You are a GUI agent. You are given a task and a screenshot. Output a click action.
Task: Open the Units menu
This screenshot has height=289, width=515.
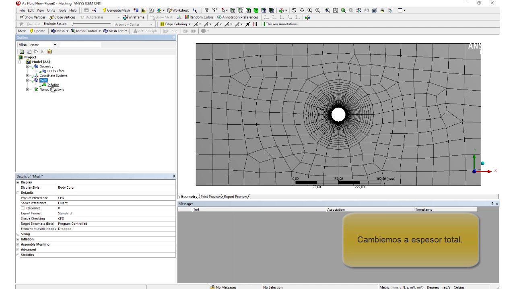coord(51,10)
